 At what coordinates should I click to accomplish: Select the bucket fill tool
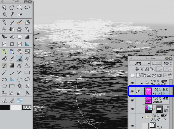tap(12, 37)
